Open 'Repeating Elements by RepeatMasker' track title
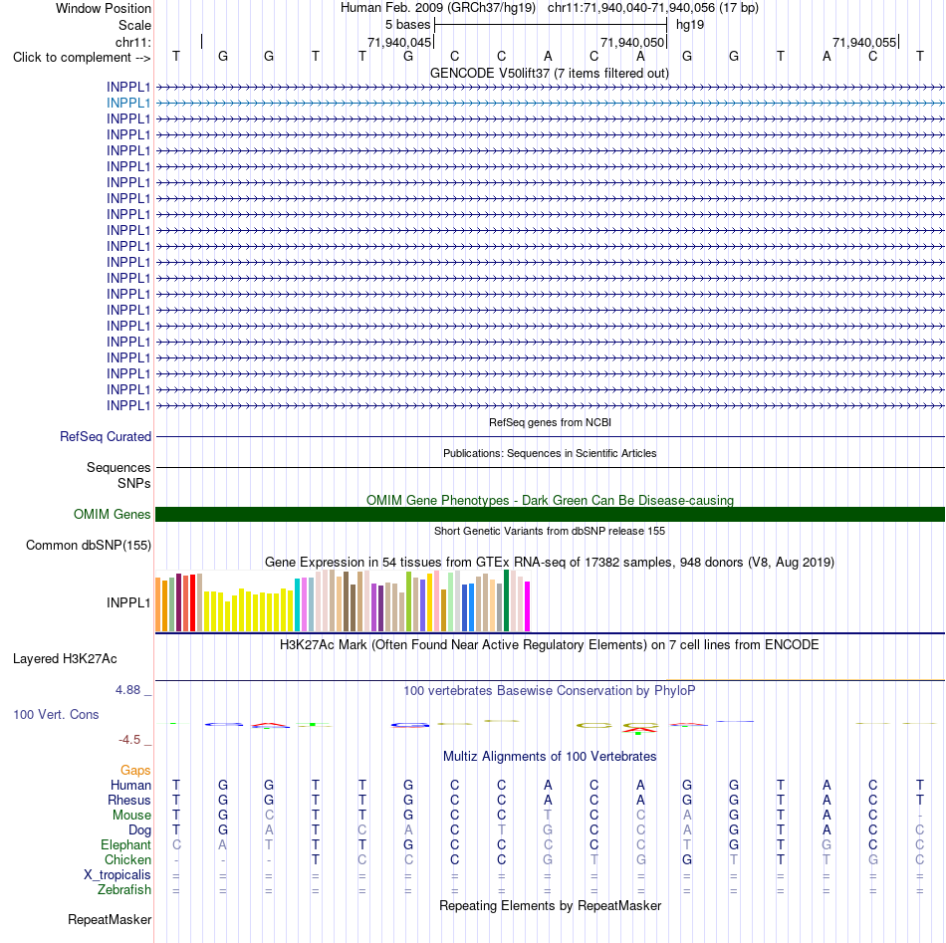946x943 pixels. click(x=550, y=905)
